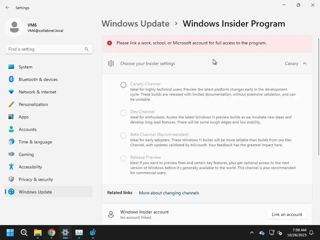This screenshot has height=240, width=320.
Task: Click the network status tray icon
Action: (x=272, y=232)
